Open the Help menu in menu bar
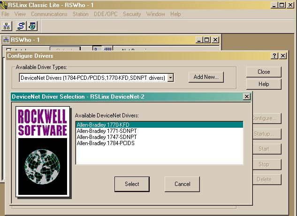The height and width of the screenshot is (216, 297). (175, 14)
